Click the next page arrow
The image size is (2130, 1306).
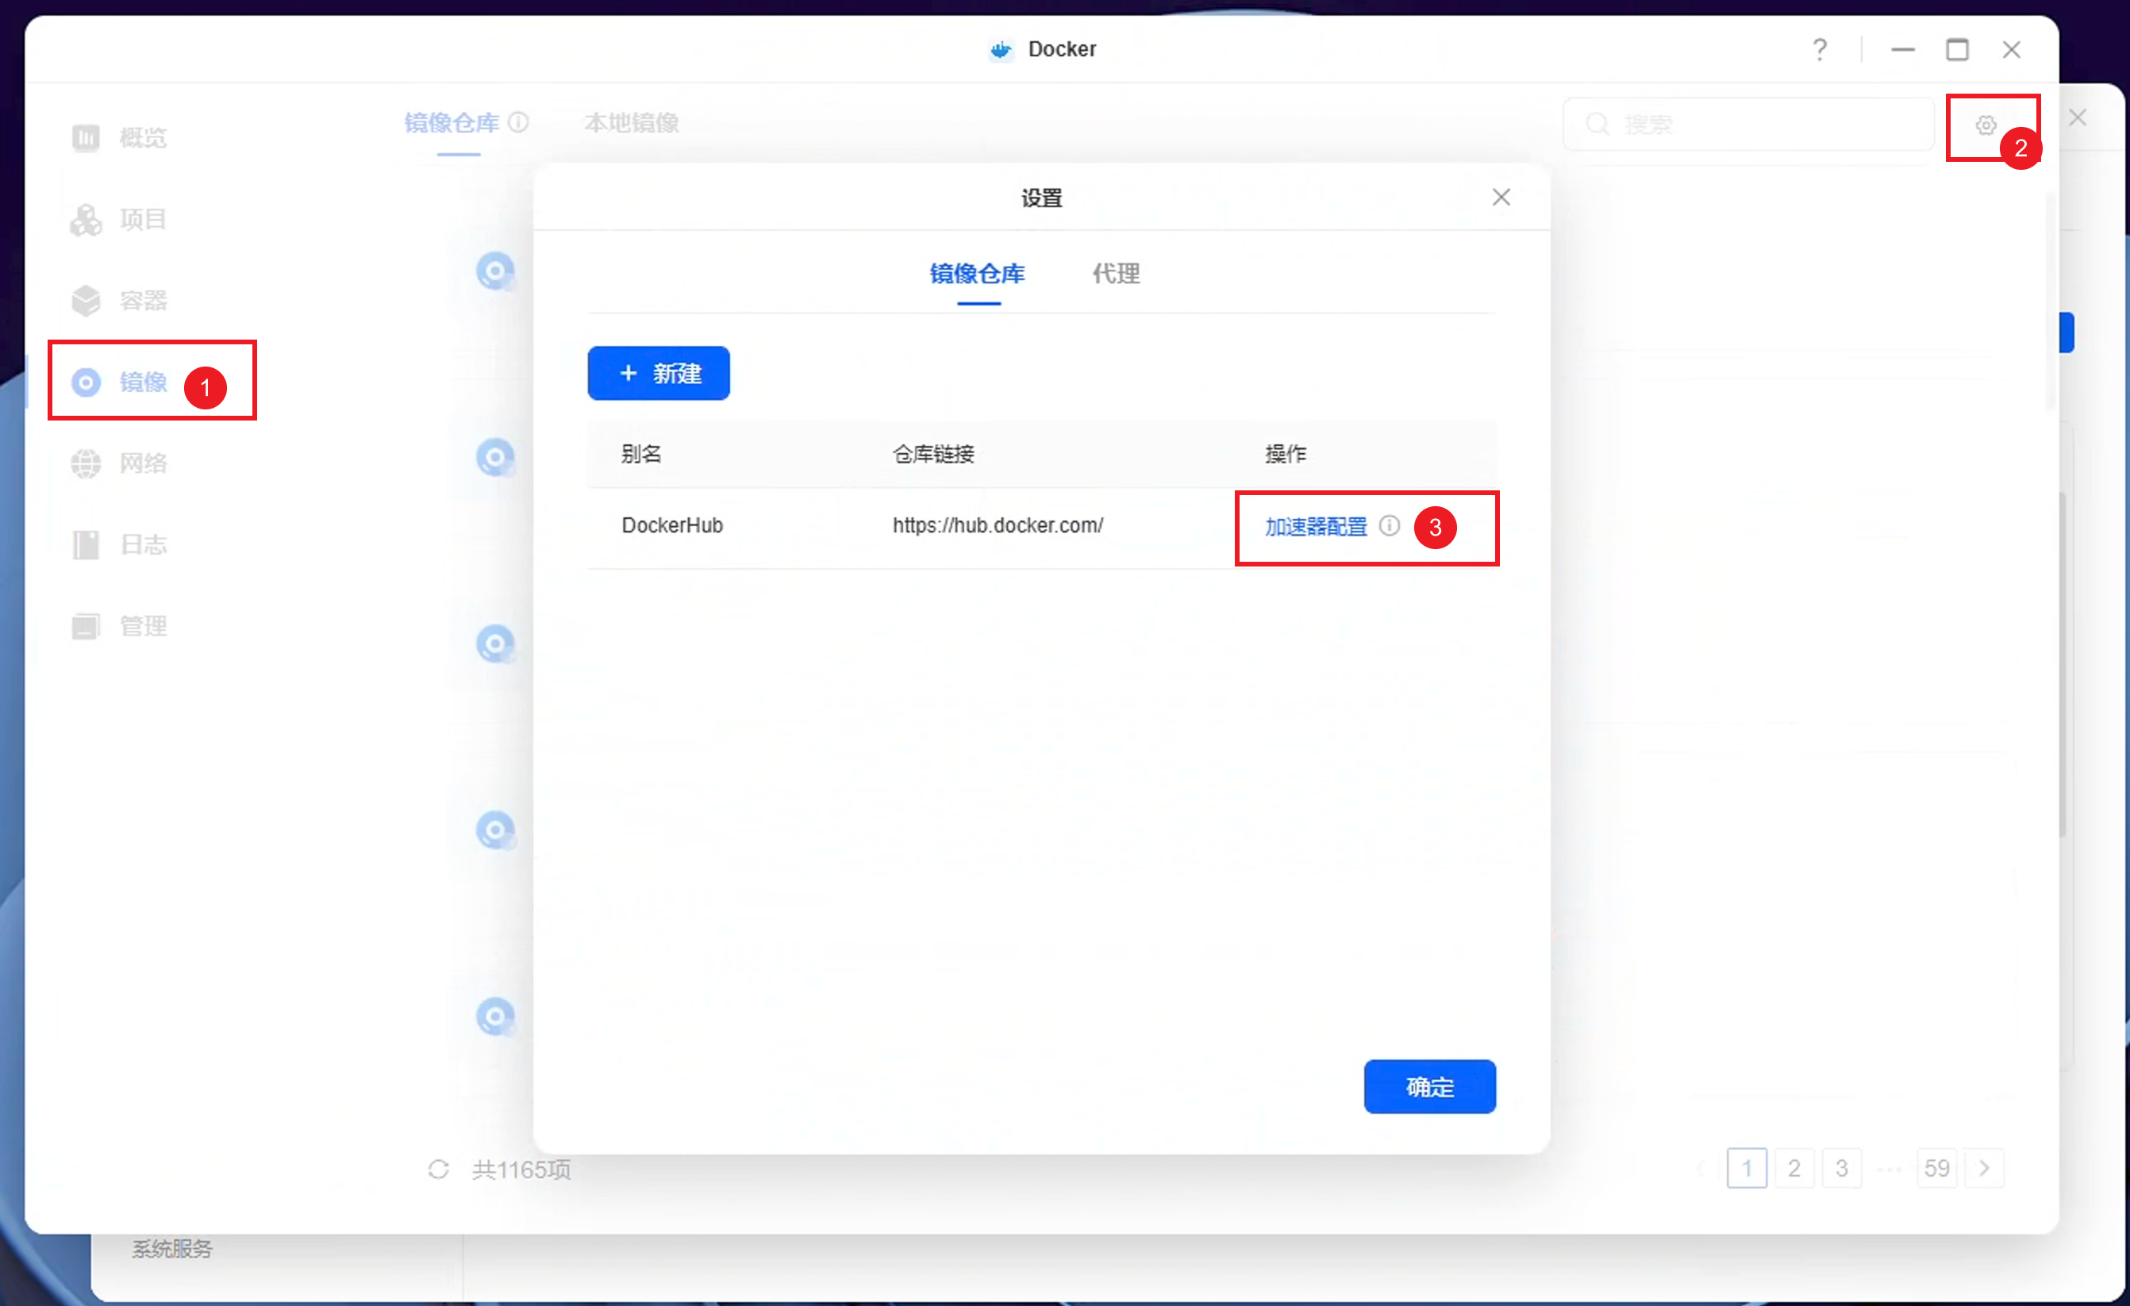point(1984,1169)
